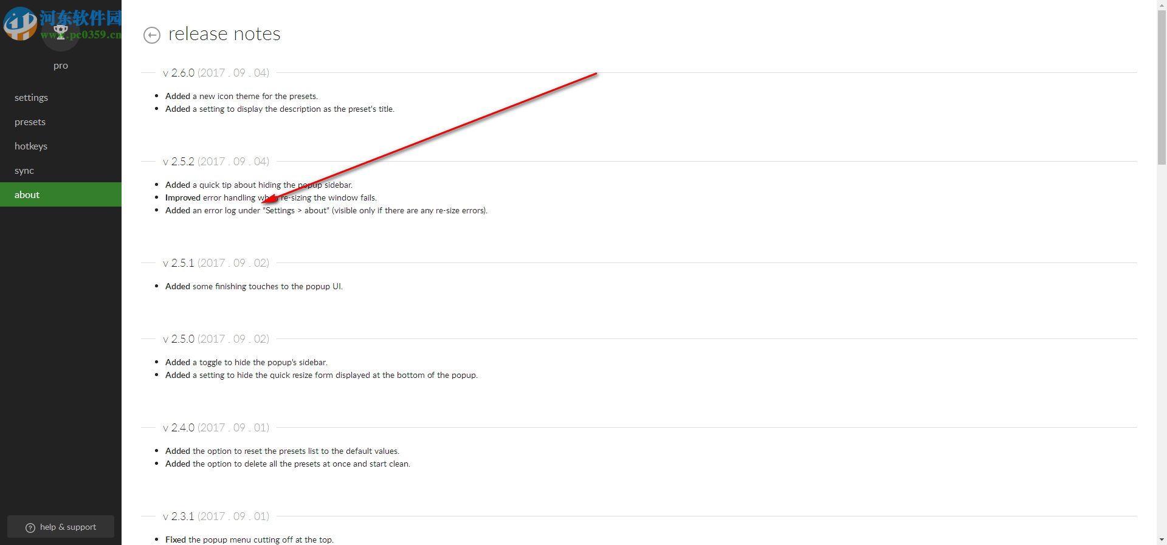Select the v 2.3.1 version heading

216,516
